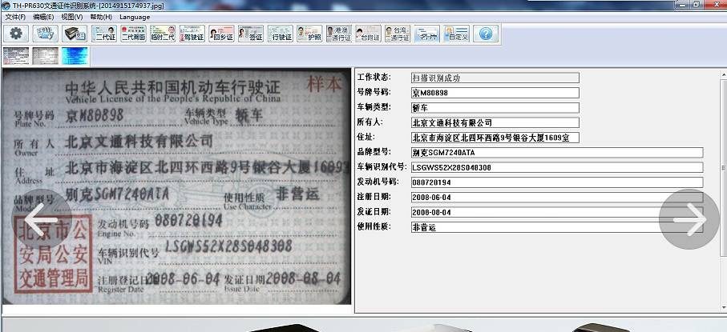This screenshot has width=727, height=332.
Task: Click the 车辆识别代号 field LSGWS52X28S048308
Action: tap(557, 168)
